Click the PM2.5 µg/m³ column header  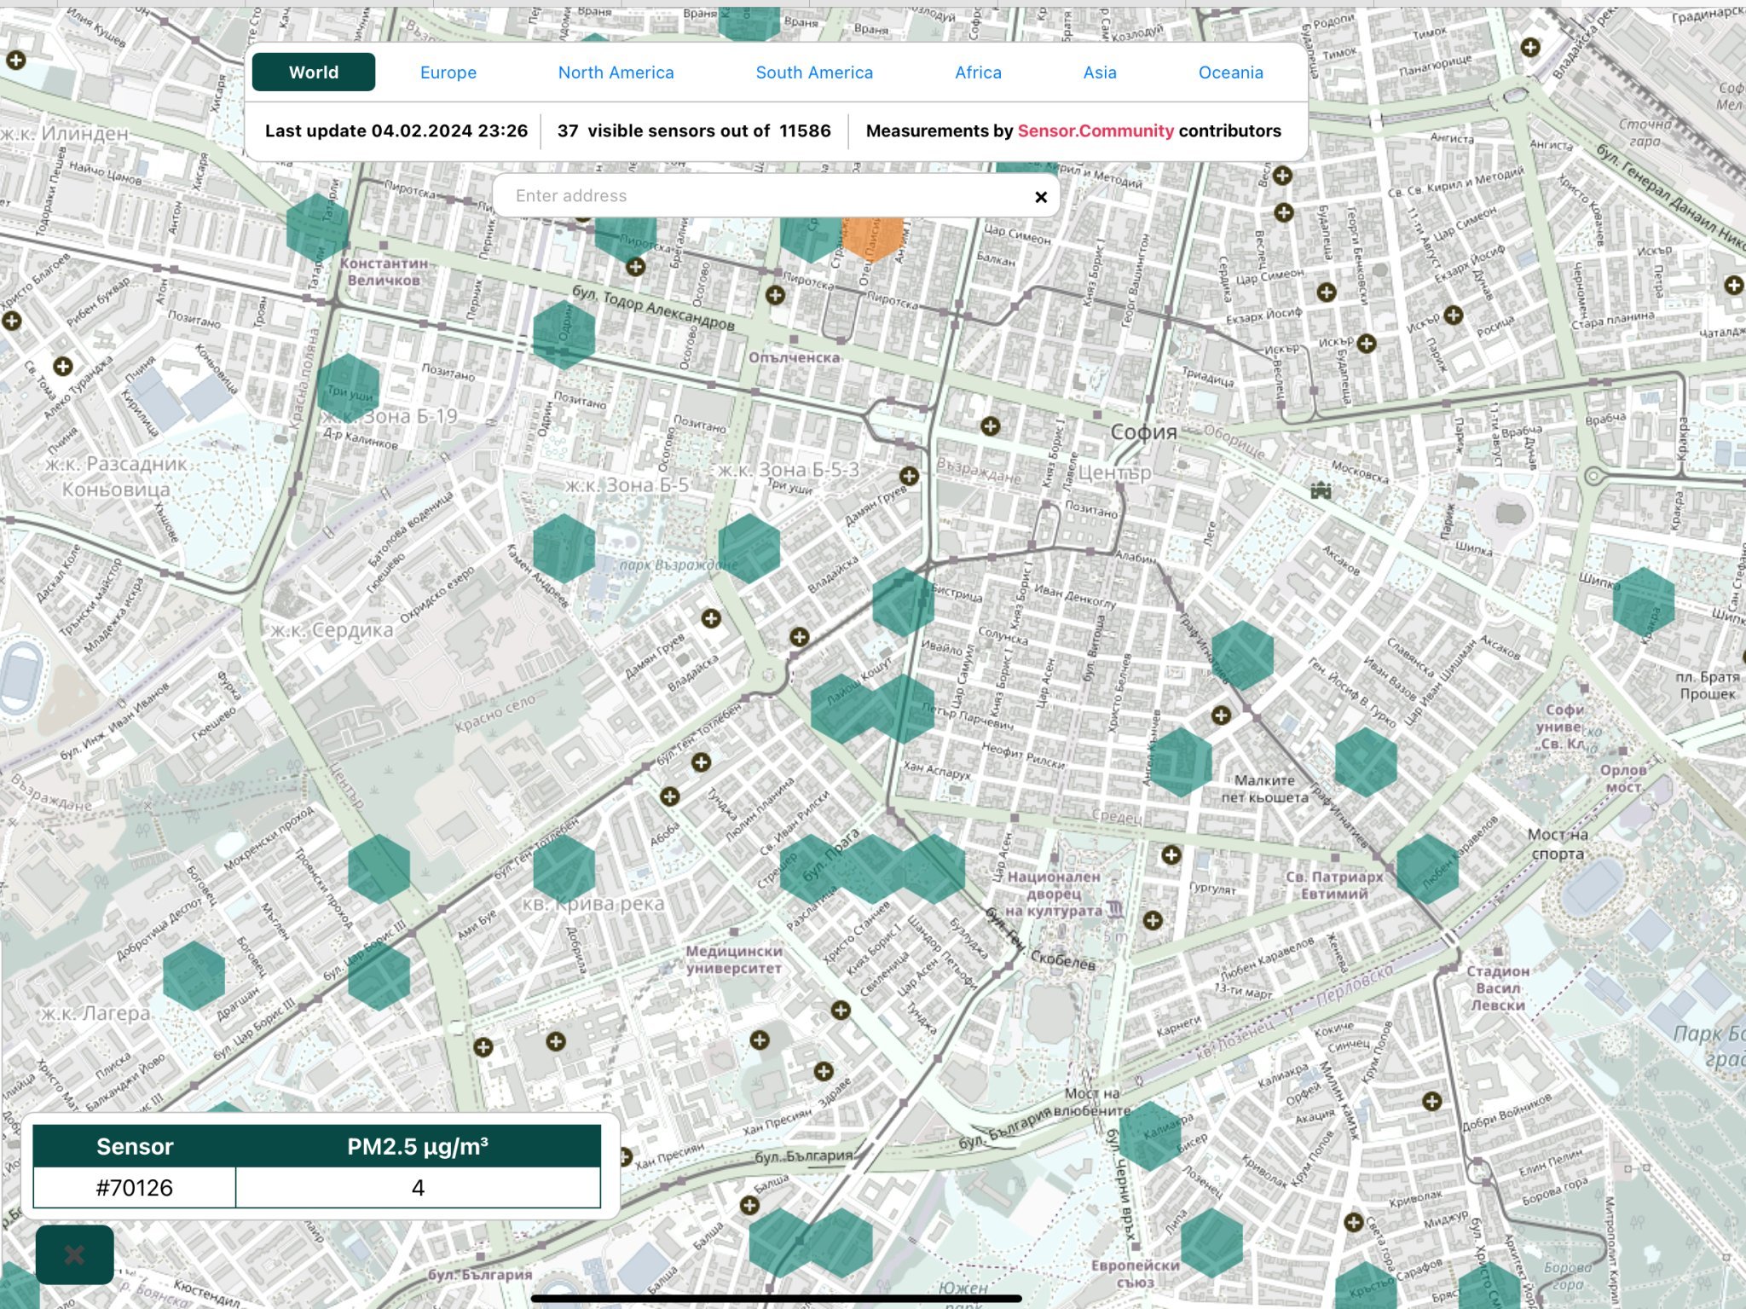coord(417,1146)
